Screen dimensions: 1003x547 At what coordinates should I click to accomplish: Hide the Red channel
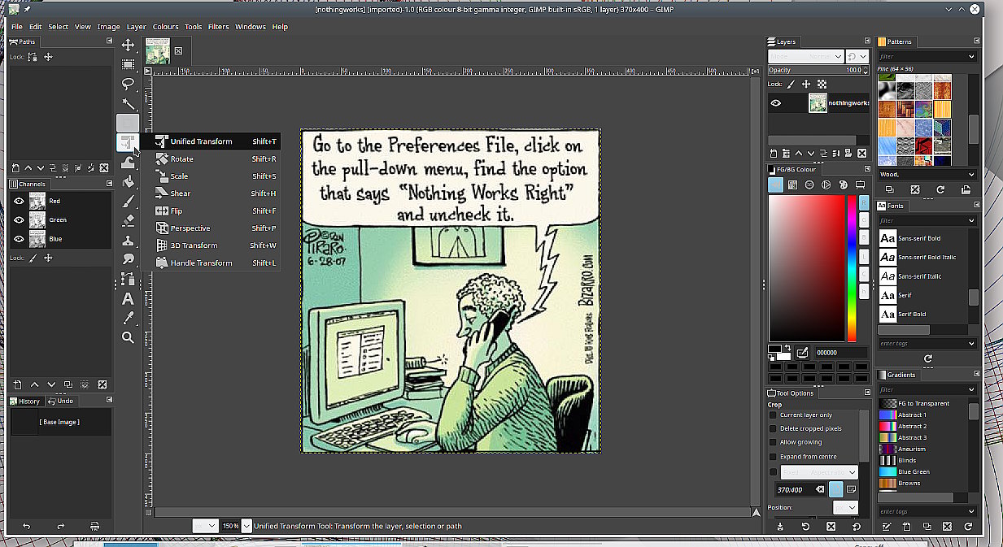tap(19, 201)
